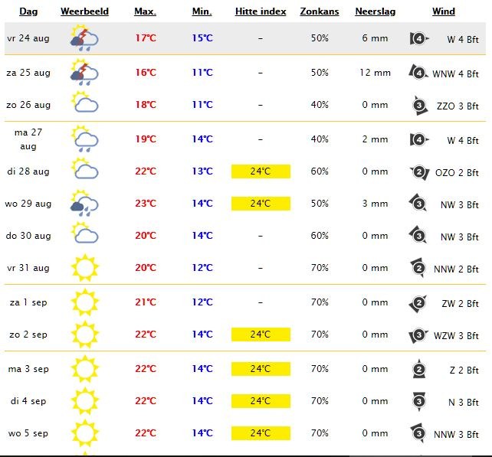Click the sunny icon for vr 31 aug

click(85, 268)
